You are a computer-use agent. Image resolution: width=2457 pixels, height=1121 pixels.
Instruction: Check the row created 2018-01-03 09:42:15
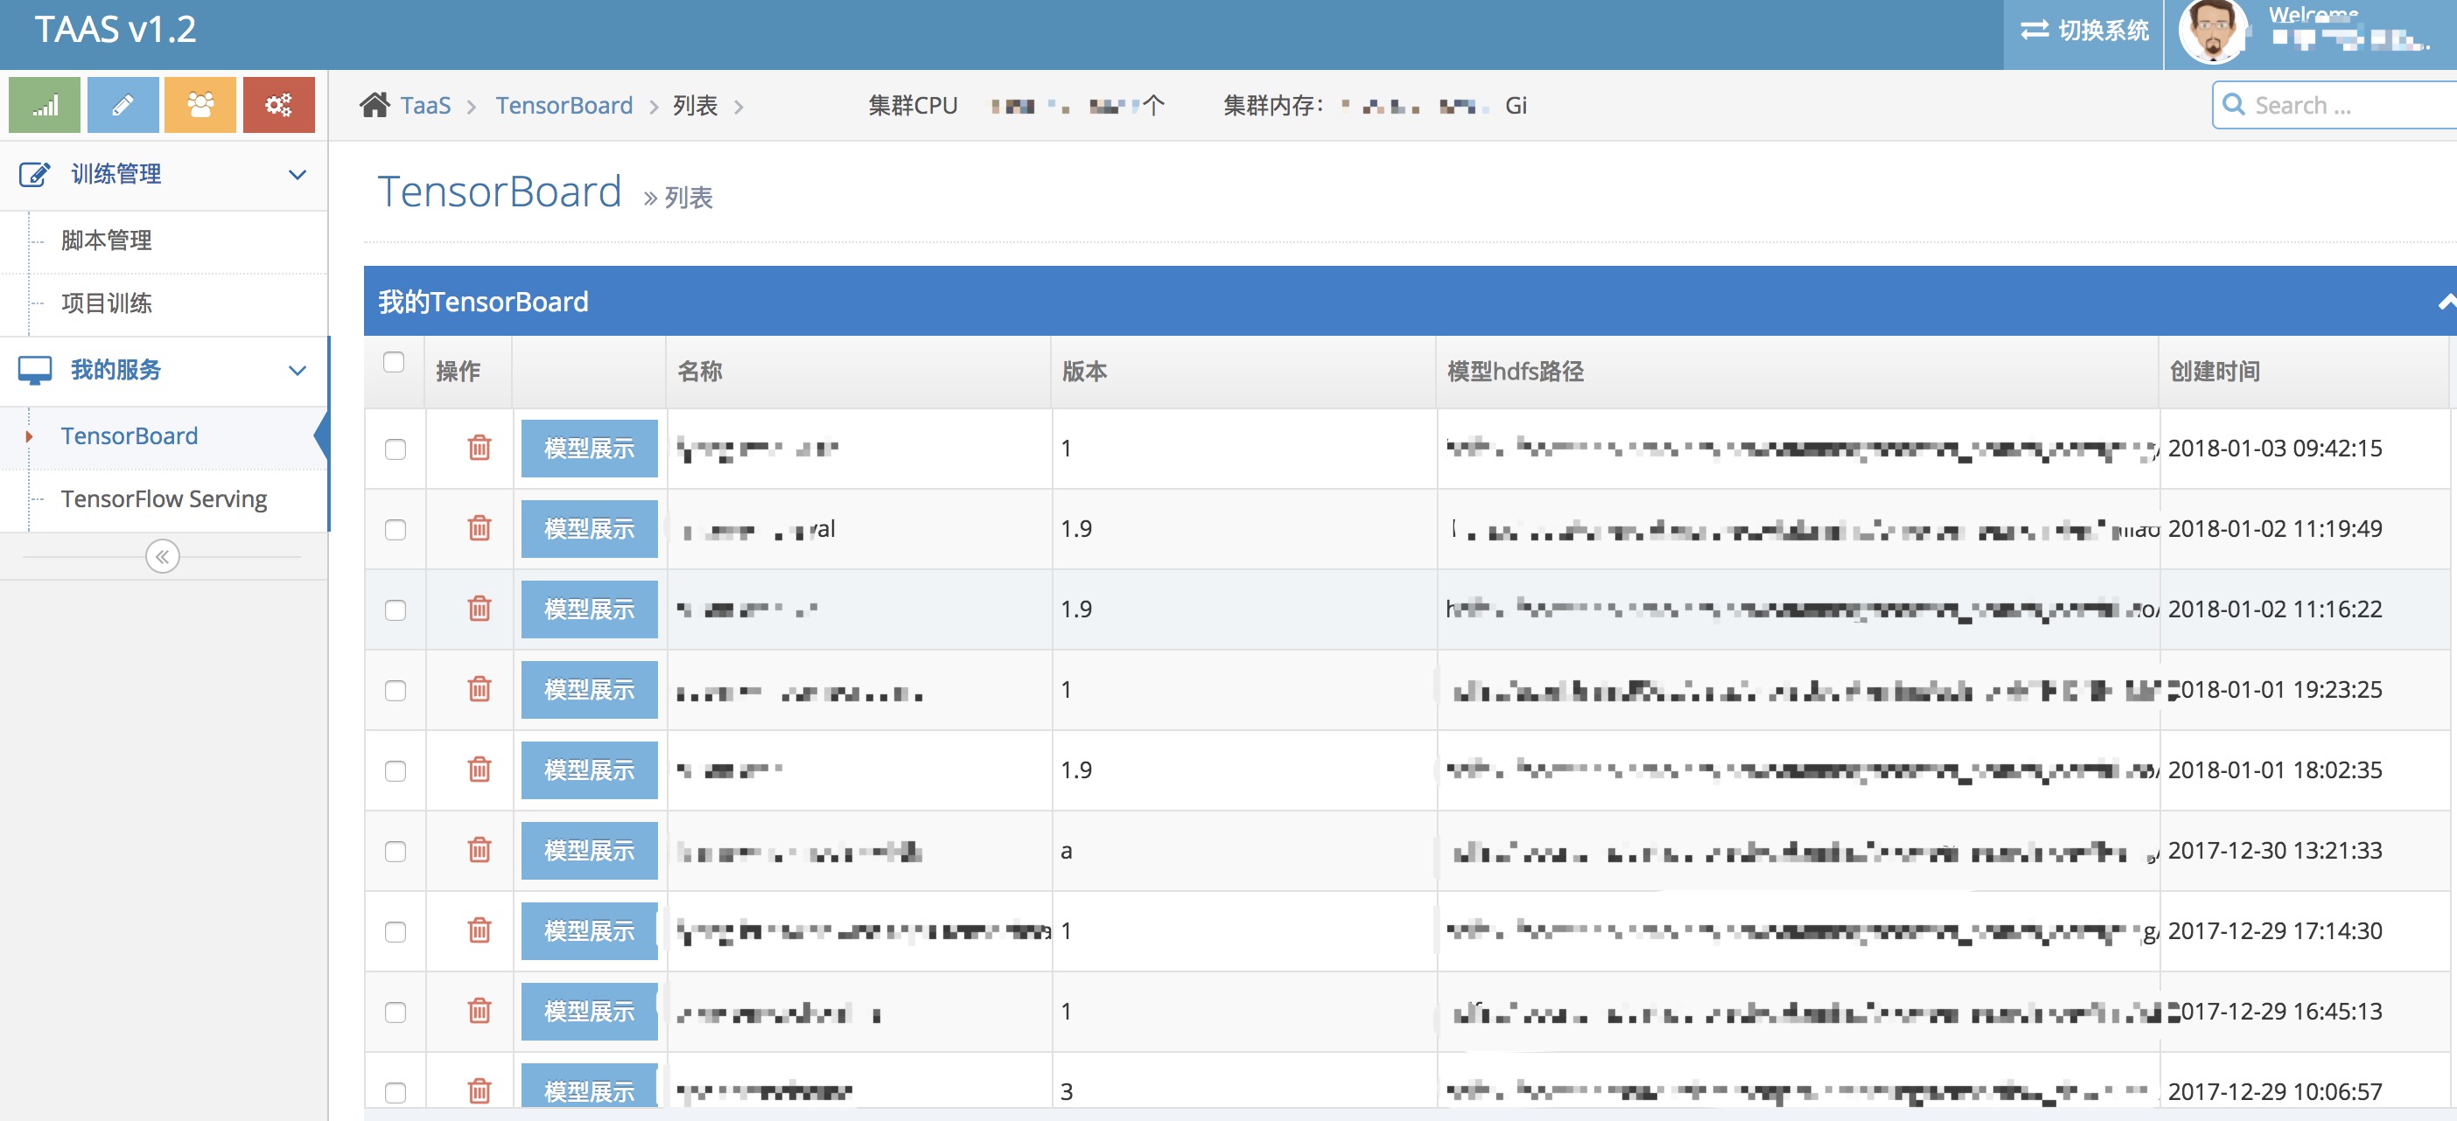(395, 449)
